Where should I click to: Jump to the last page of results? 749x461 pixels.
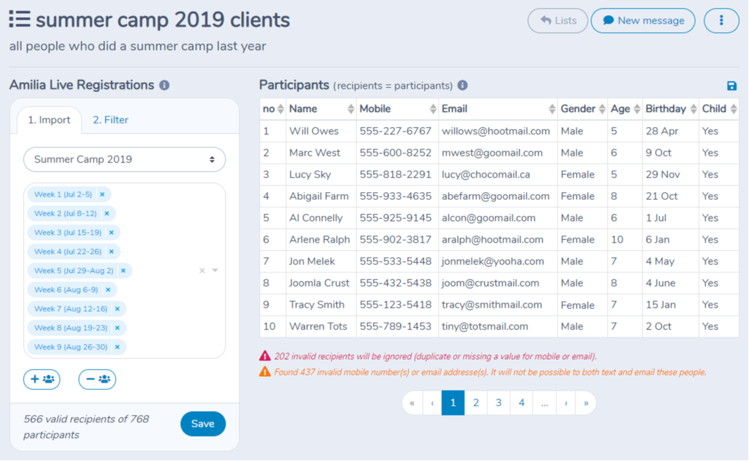pyautogui.click(x=586, y=403)
